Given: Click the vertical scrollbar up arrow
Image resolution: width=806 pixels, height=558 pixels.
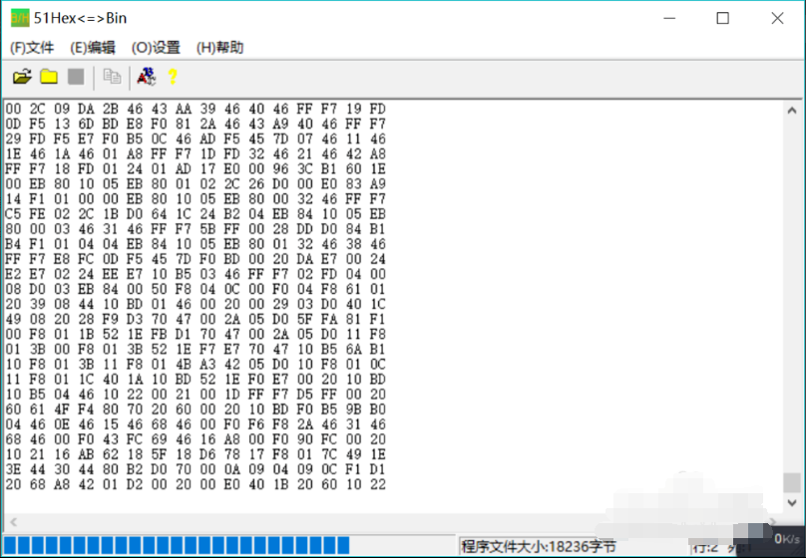Looking at the screenshot, I should tap(792, 111).
